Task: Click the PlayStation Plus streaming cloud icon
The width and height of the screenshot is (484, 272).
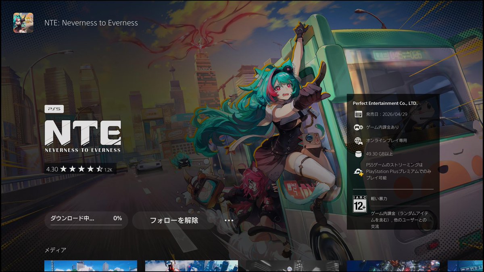Action: click(358, 171)
